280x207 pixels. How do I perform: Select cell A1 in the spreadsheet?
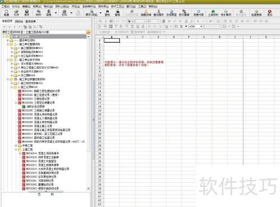[x=111, y=40]
